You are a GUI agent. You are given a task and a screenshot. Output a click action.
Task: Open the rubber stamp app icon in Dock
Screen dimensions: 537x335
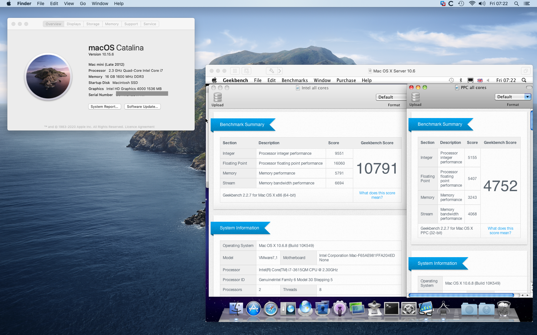coord(374,309)
